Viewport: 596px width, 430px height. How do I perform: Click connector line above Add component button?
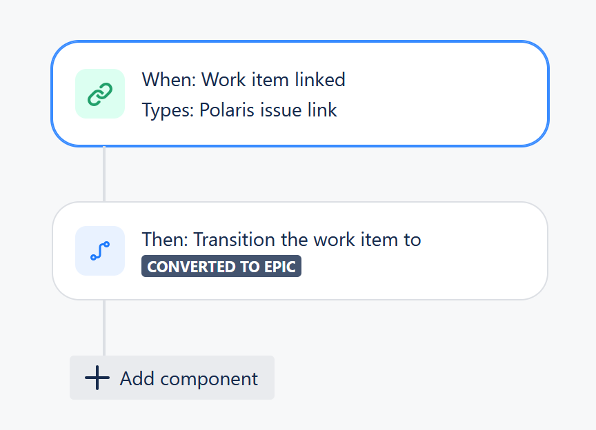[x=104, y=328]
